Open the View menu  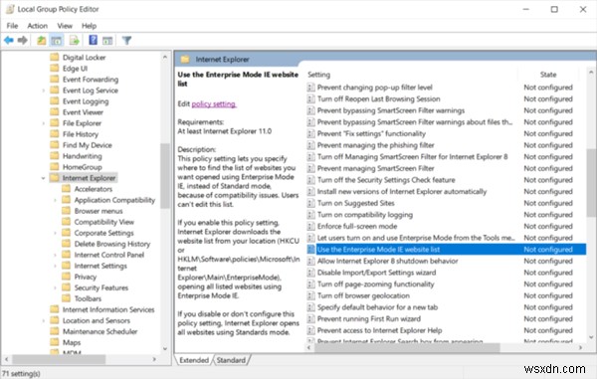coord(65,26)
